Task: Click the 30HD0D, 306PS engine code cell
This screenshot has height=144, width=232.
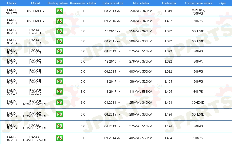Action: click(198, 11)
